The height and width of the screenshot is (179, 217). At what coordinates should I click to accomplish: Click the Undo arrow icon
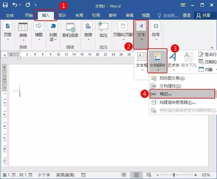15,5
